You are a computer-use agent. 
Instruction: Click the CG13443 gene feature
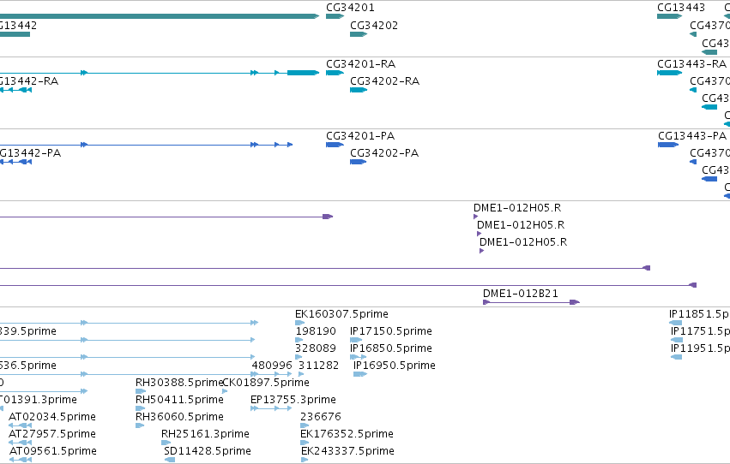coord(669,16)
